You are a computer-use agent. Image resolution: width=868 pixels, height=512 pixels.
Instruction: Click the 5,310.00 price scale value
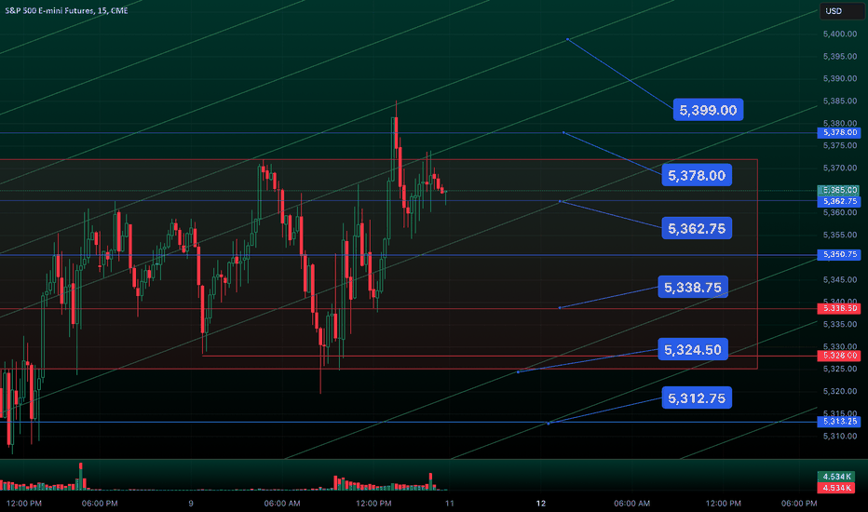pos(840,437)
